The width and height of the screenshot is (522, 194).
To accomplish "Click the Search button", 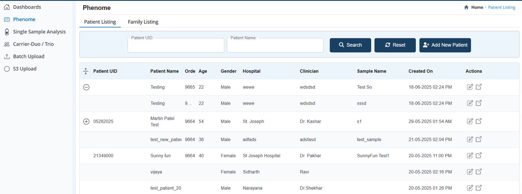I will 350,45.
